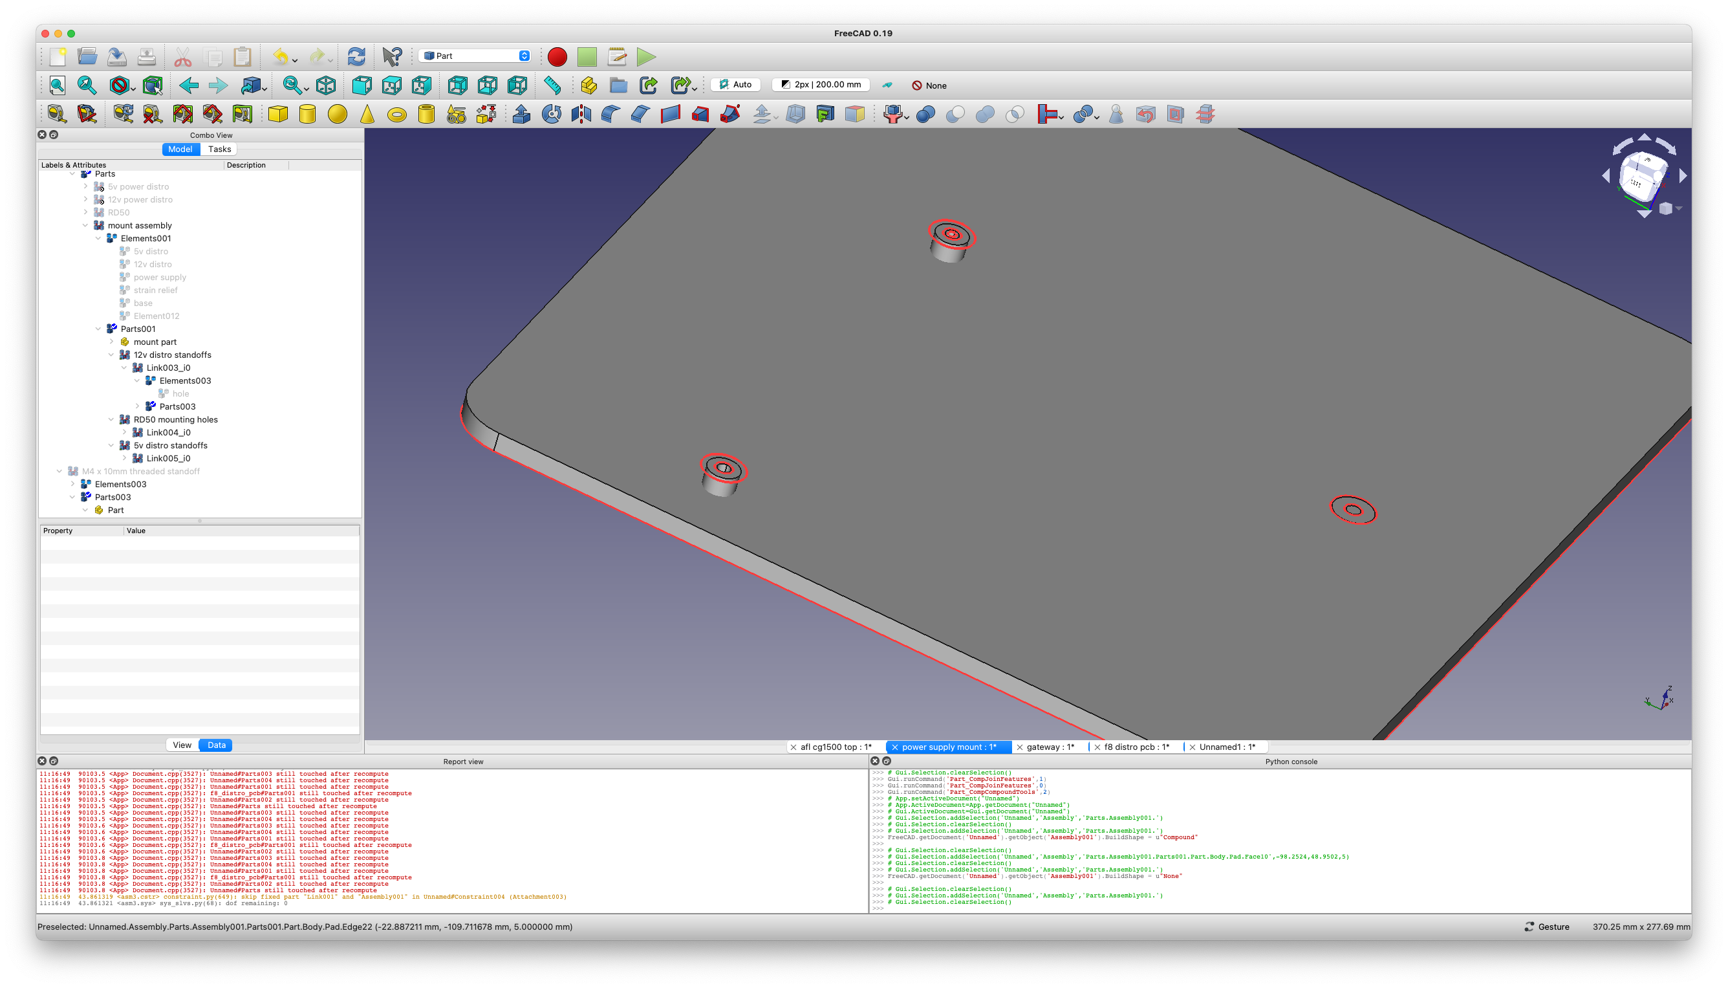Screen dimensions: 1728x988
Task: Perform a boolean union of shapes
Action: pos(986,114)
